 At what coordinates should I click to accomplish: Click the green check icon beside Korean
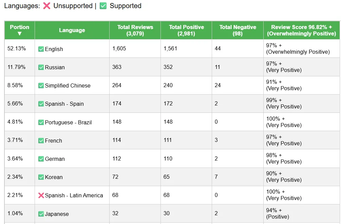click(x=41, y=177)
